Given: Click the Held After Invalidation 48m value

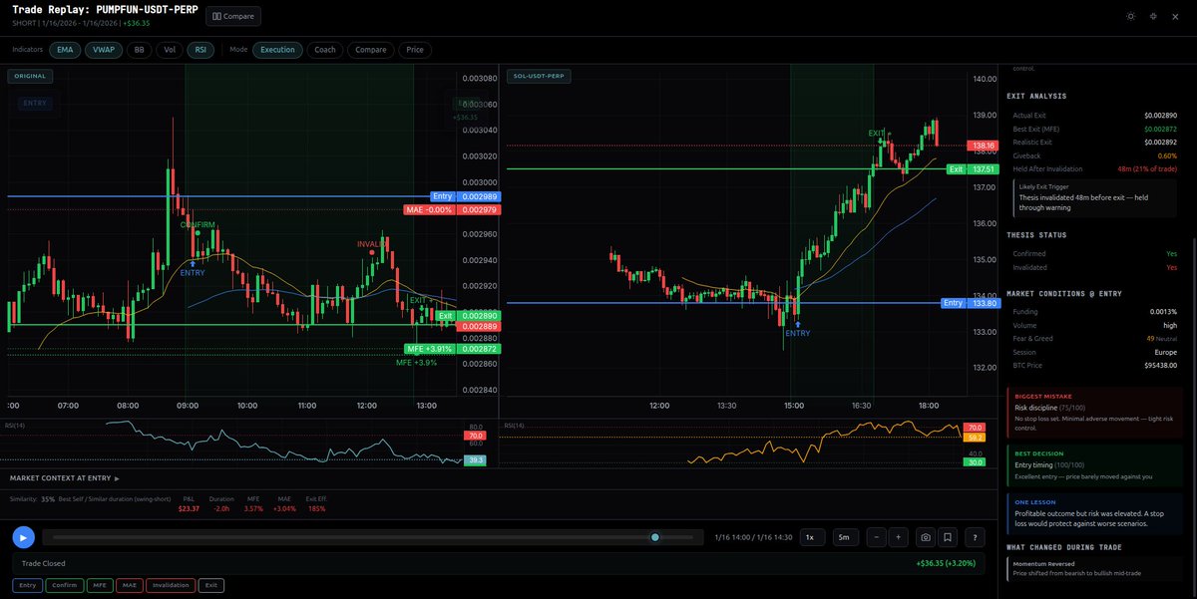Looking at the screenshot, I should (x=1147, y=168).
